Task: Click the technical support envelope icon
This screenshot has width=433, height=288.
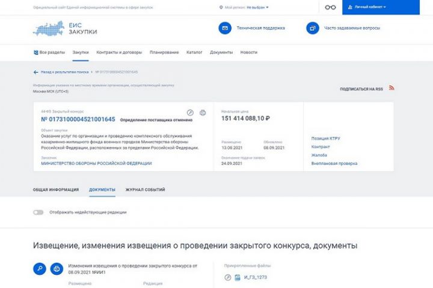Action: pyautogui.click(x=224, y=28)
